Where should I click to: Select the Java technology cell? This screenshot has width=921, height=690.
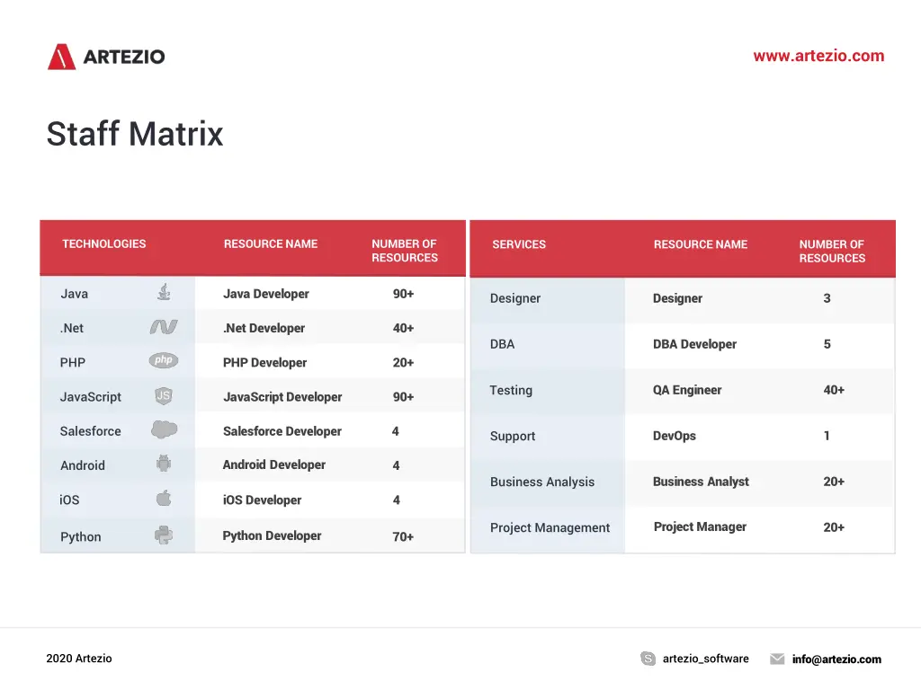pyautogui.click(x=118, y=294)
